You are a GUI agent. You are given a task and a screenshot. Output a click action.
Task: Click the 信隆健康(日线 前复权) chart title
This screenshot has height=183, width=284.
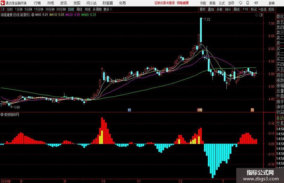[15, 15]
